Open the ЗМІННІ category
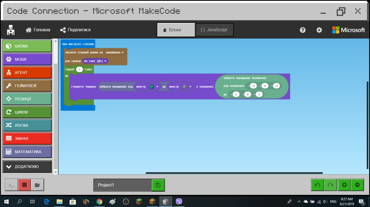This screenshot has width=370, height=207. coord(27,138)
